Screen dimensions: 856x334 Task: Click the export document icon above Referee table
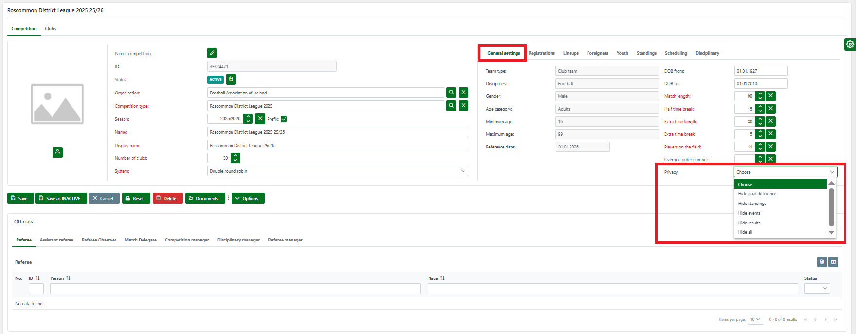pyautogui.click(x=822, y=262)
